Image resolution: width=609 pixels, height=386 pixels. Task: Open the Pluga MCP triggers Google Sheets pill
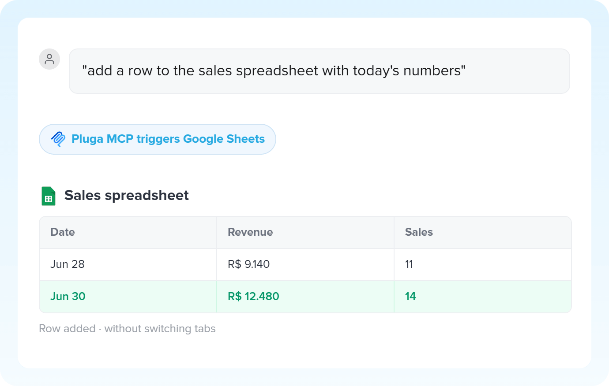point(158,139)
